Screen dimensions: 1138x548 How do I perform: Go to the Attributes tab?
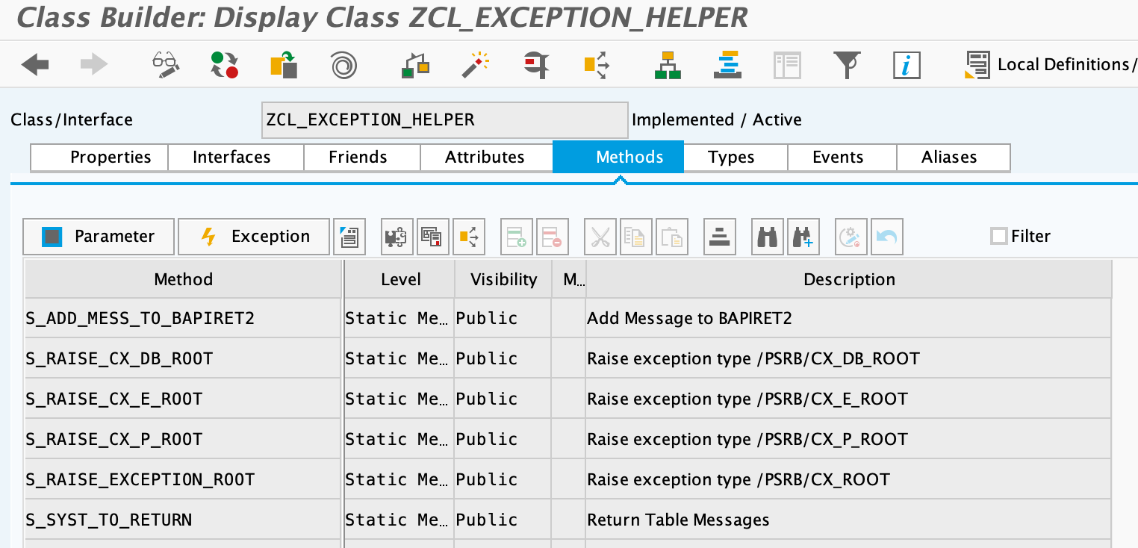point(486,158)
